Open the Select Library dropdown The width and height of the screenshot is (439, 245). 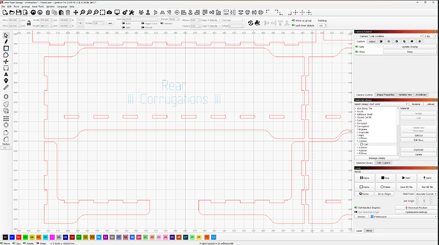click(388, 104)
